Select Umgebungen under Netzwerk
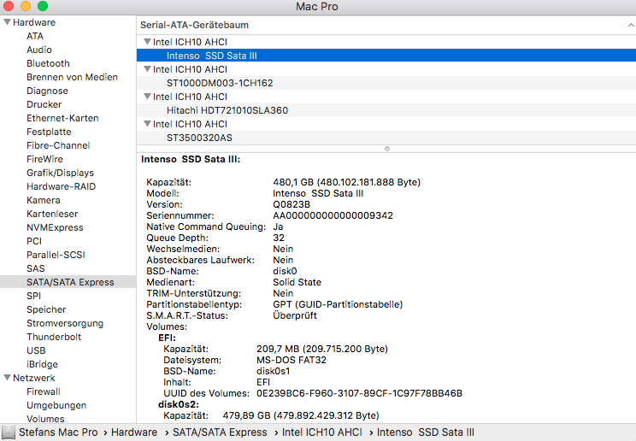This screenshot has height=441, width=636. pyautogui.click(x=56, y=405)
